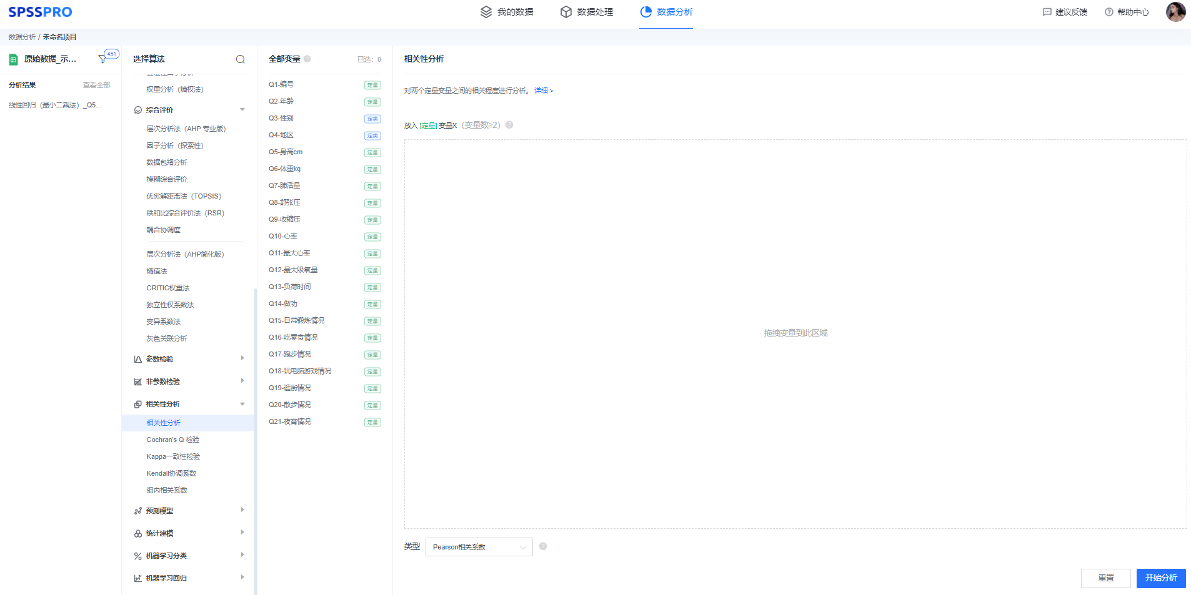Click the 建议反馈 message icon
Screen dimensions: 1191x595
click(x=1047, y=12)
